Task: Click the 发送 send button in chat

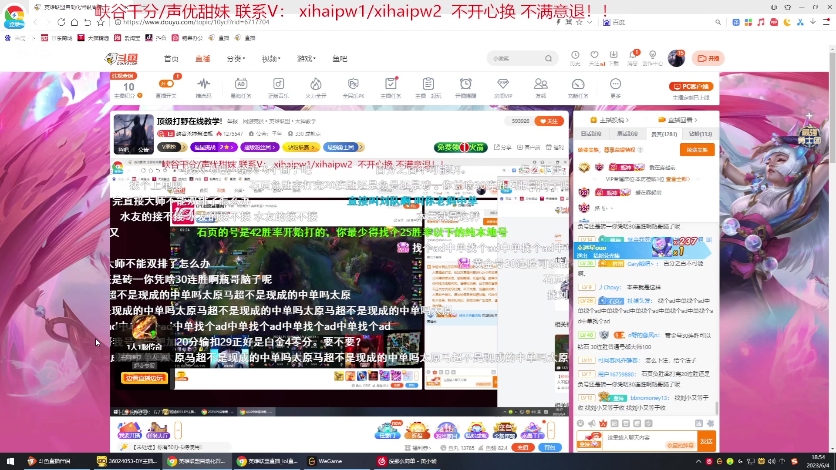Action: [x=706, y=440]
